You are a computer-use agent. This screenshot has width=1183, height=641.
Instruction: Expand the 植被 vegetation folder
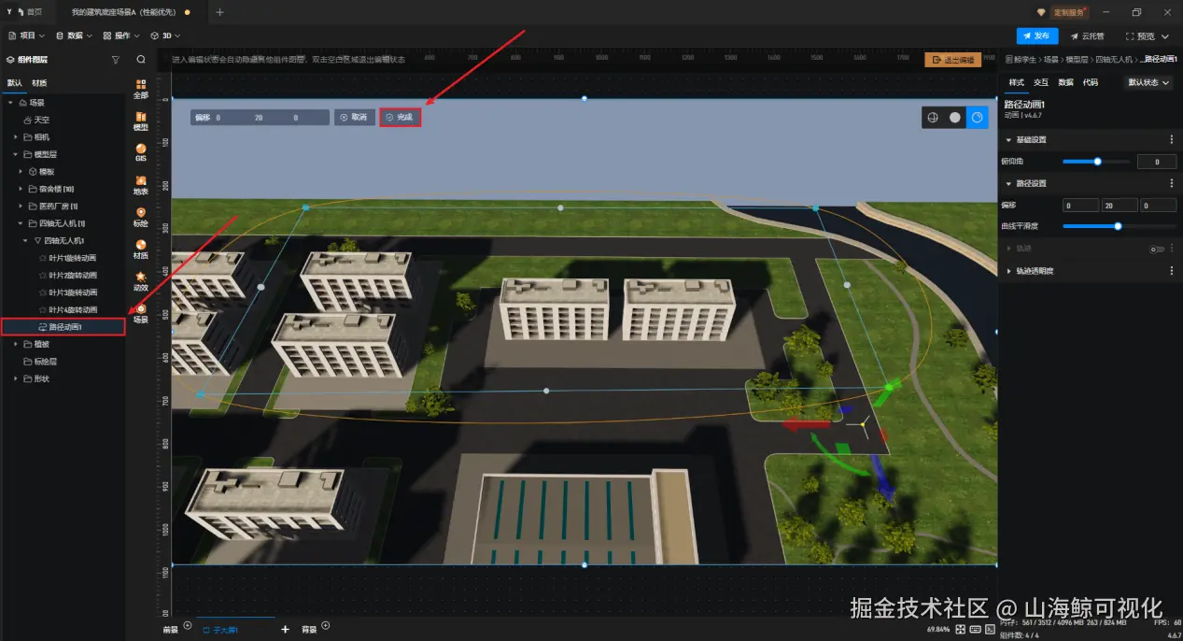(16, 344)
